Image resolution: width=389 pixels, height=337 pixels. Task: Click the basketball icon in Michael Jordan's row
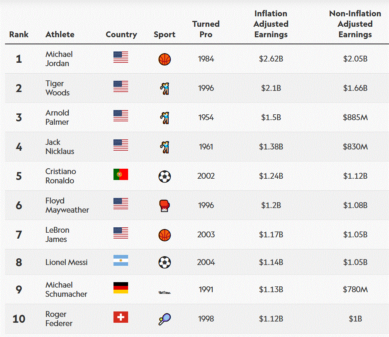click(x=165, y=59)
